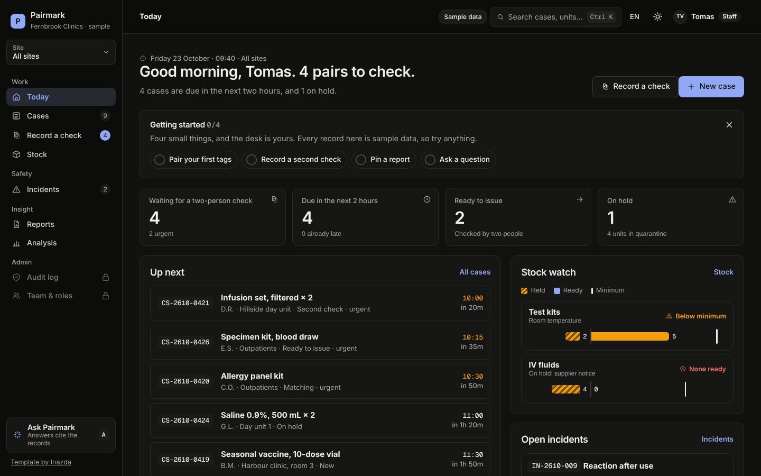761x476 pixels.
Task: Click the orange Test kits ready bar
Action: [630, 336]
